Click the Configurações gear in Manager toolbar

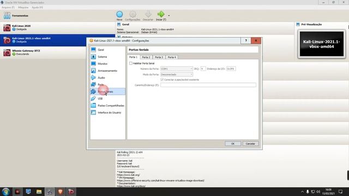pyautogui.click(x=133, y=16)
